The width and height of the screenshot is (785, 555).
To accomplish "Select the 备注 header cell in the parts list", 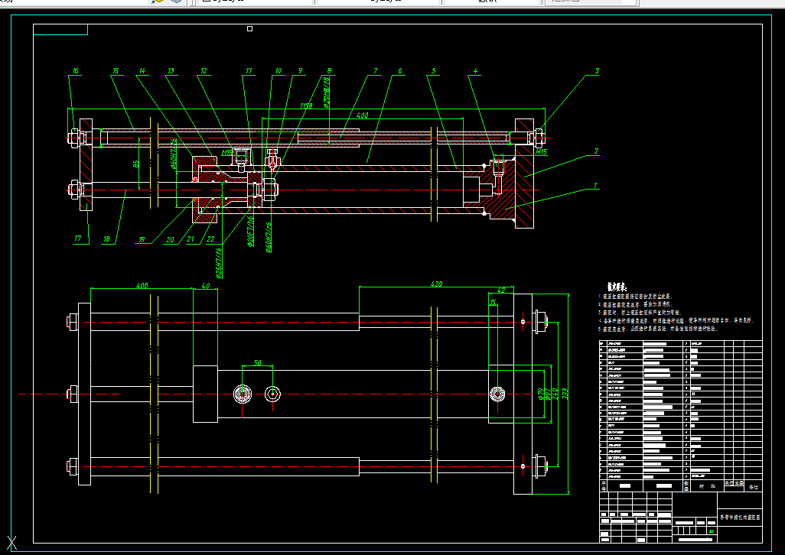I will [x=754, y=486].
